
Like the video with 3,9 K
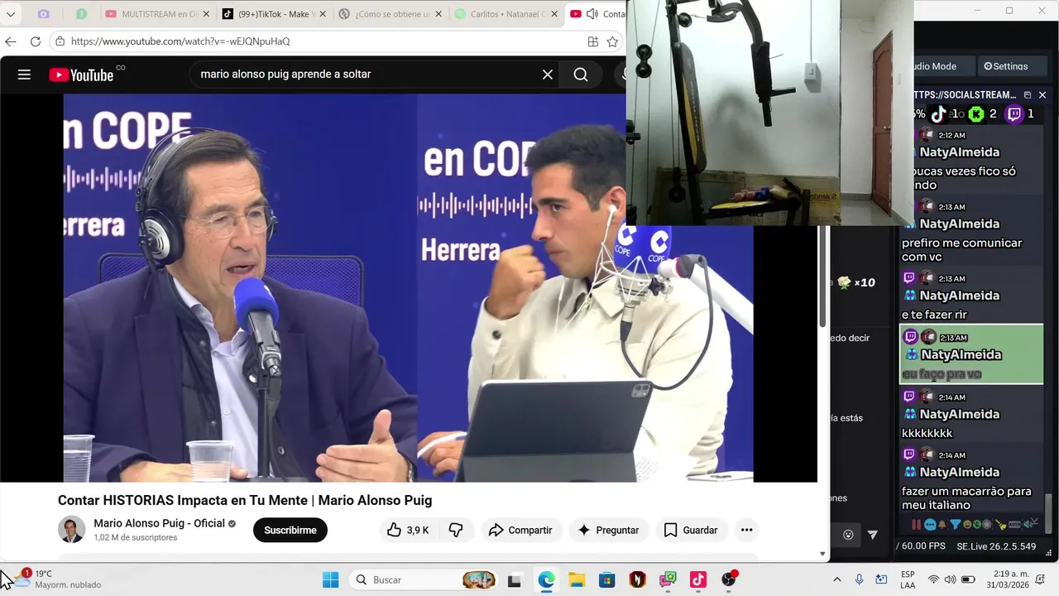tap(409, 530)
